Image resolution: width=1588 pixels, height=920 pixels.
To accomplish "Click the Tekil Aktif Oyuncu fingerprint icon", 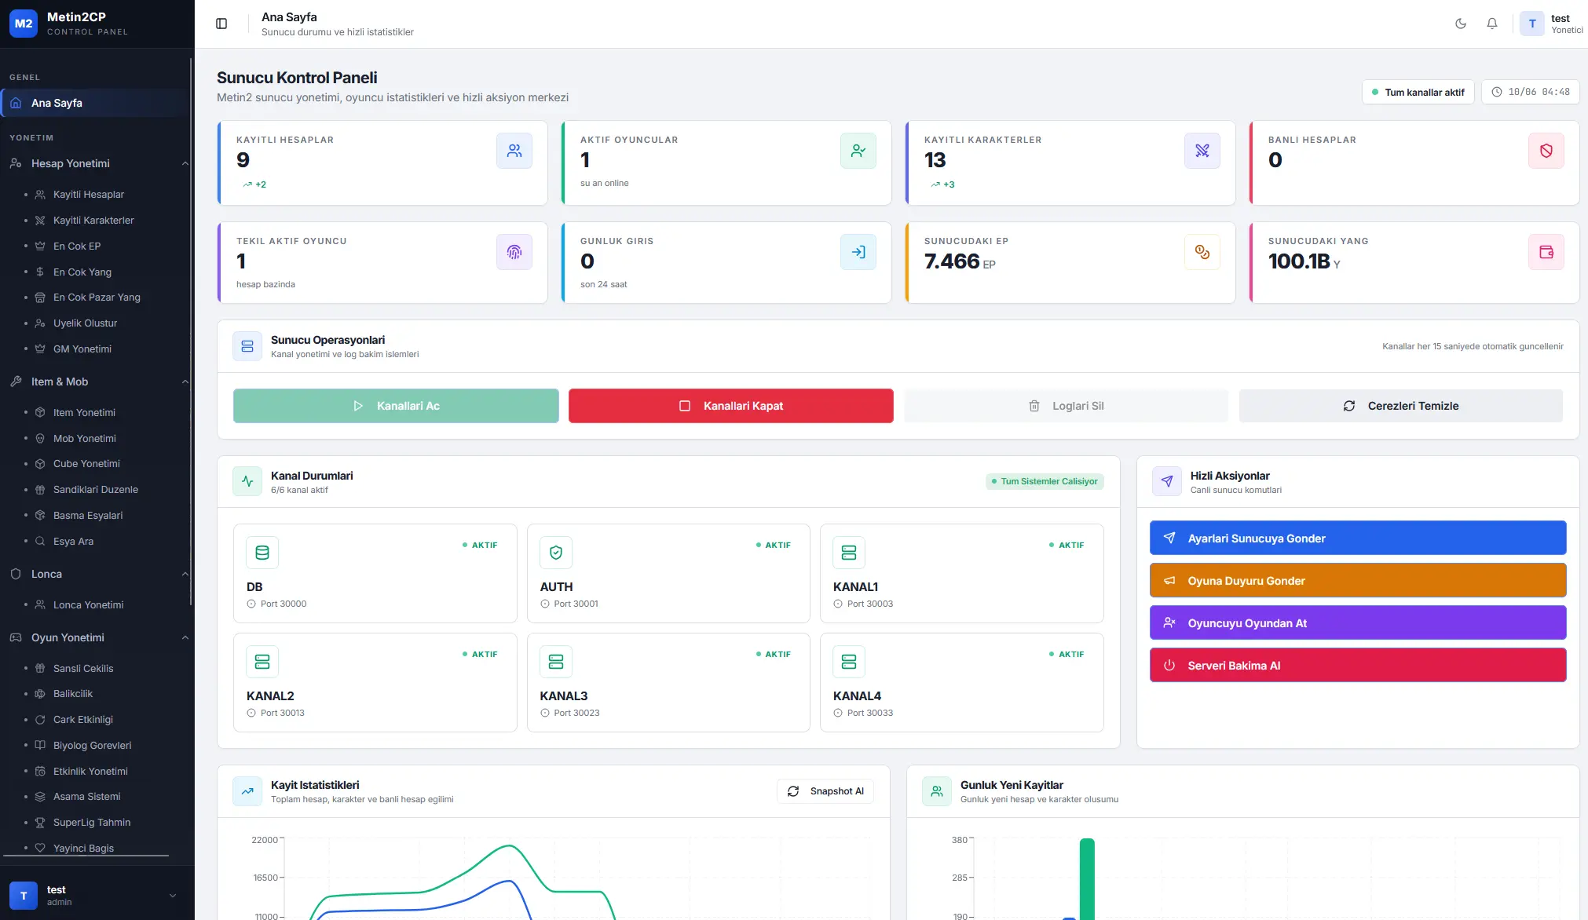I will point(514,252).
